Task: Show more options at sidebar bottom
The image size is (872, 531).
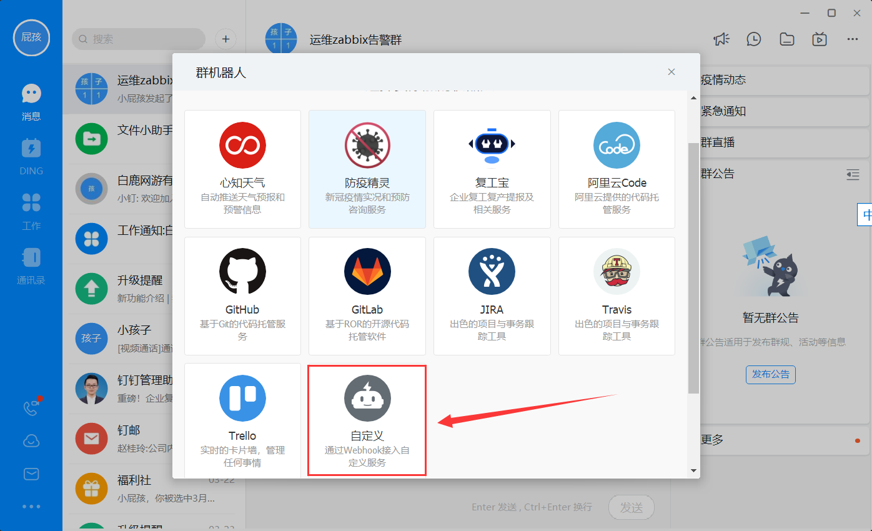Action: click(x=31, y=507)
